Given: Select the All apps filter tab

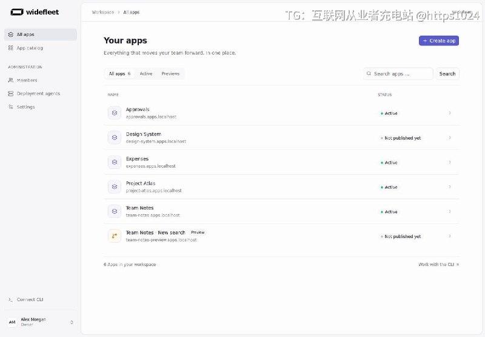Looking at the screenshot, I should [x=119, y=73].
